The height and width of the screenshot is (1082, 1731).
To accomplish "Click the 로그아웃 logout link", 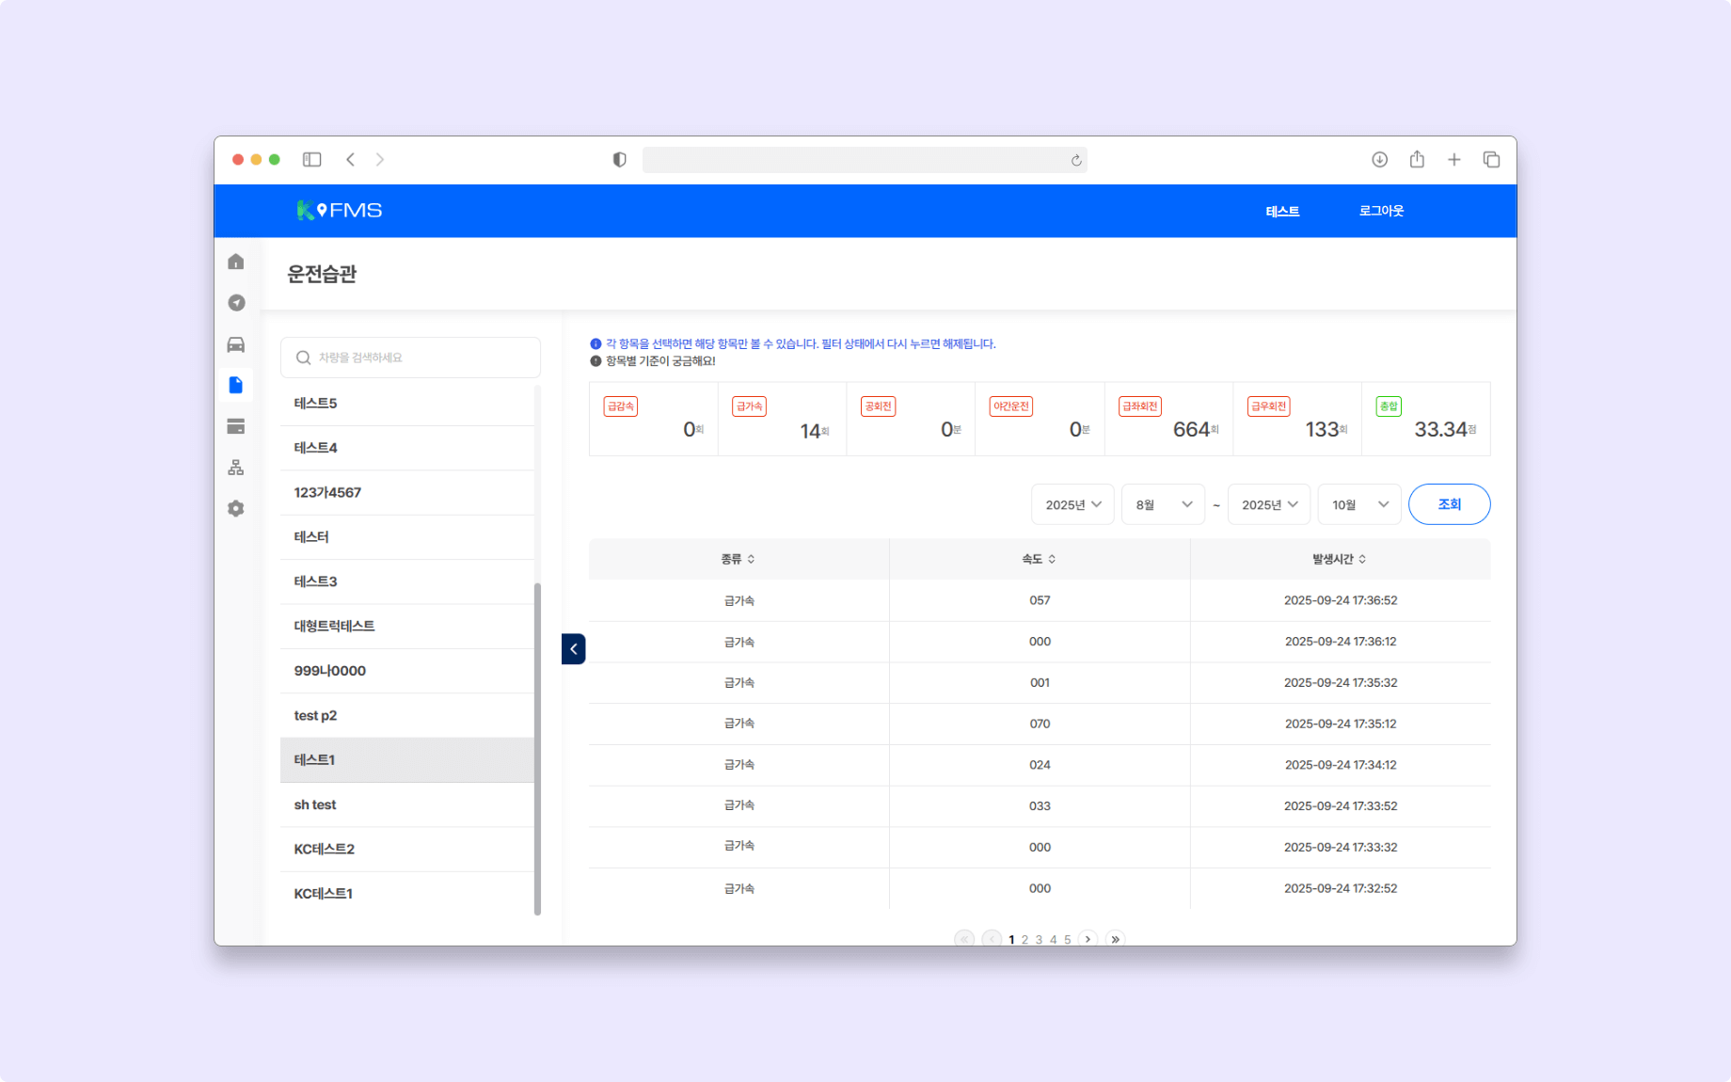I will point(1380,211).
